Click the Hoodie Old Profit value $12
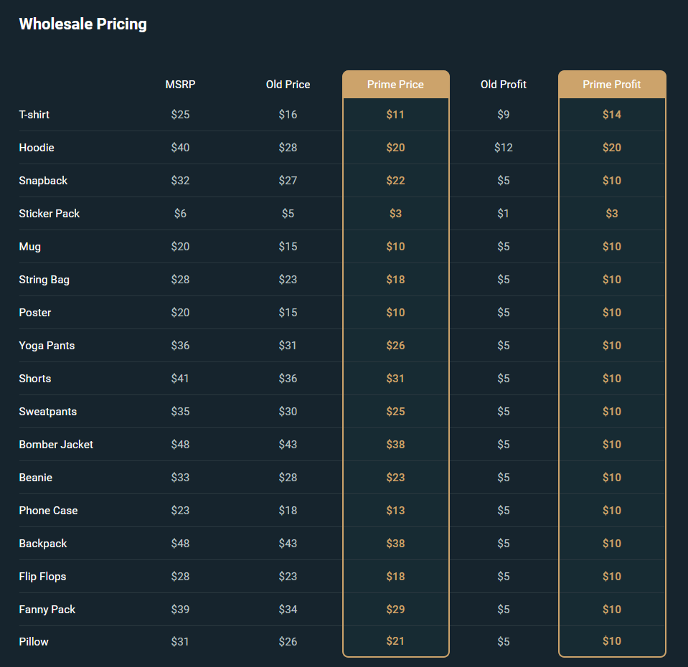Screen dimensions: 688x667 coord(503,148)
